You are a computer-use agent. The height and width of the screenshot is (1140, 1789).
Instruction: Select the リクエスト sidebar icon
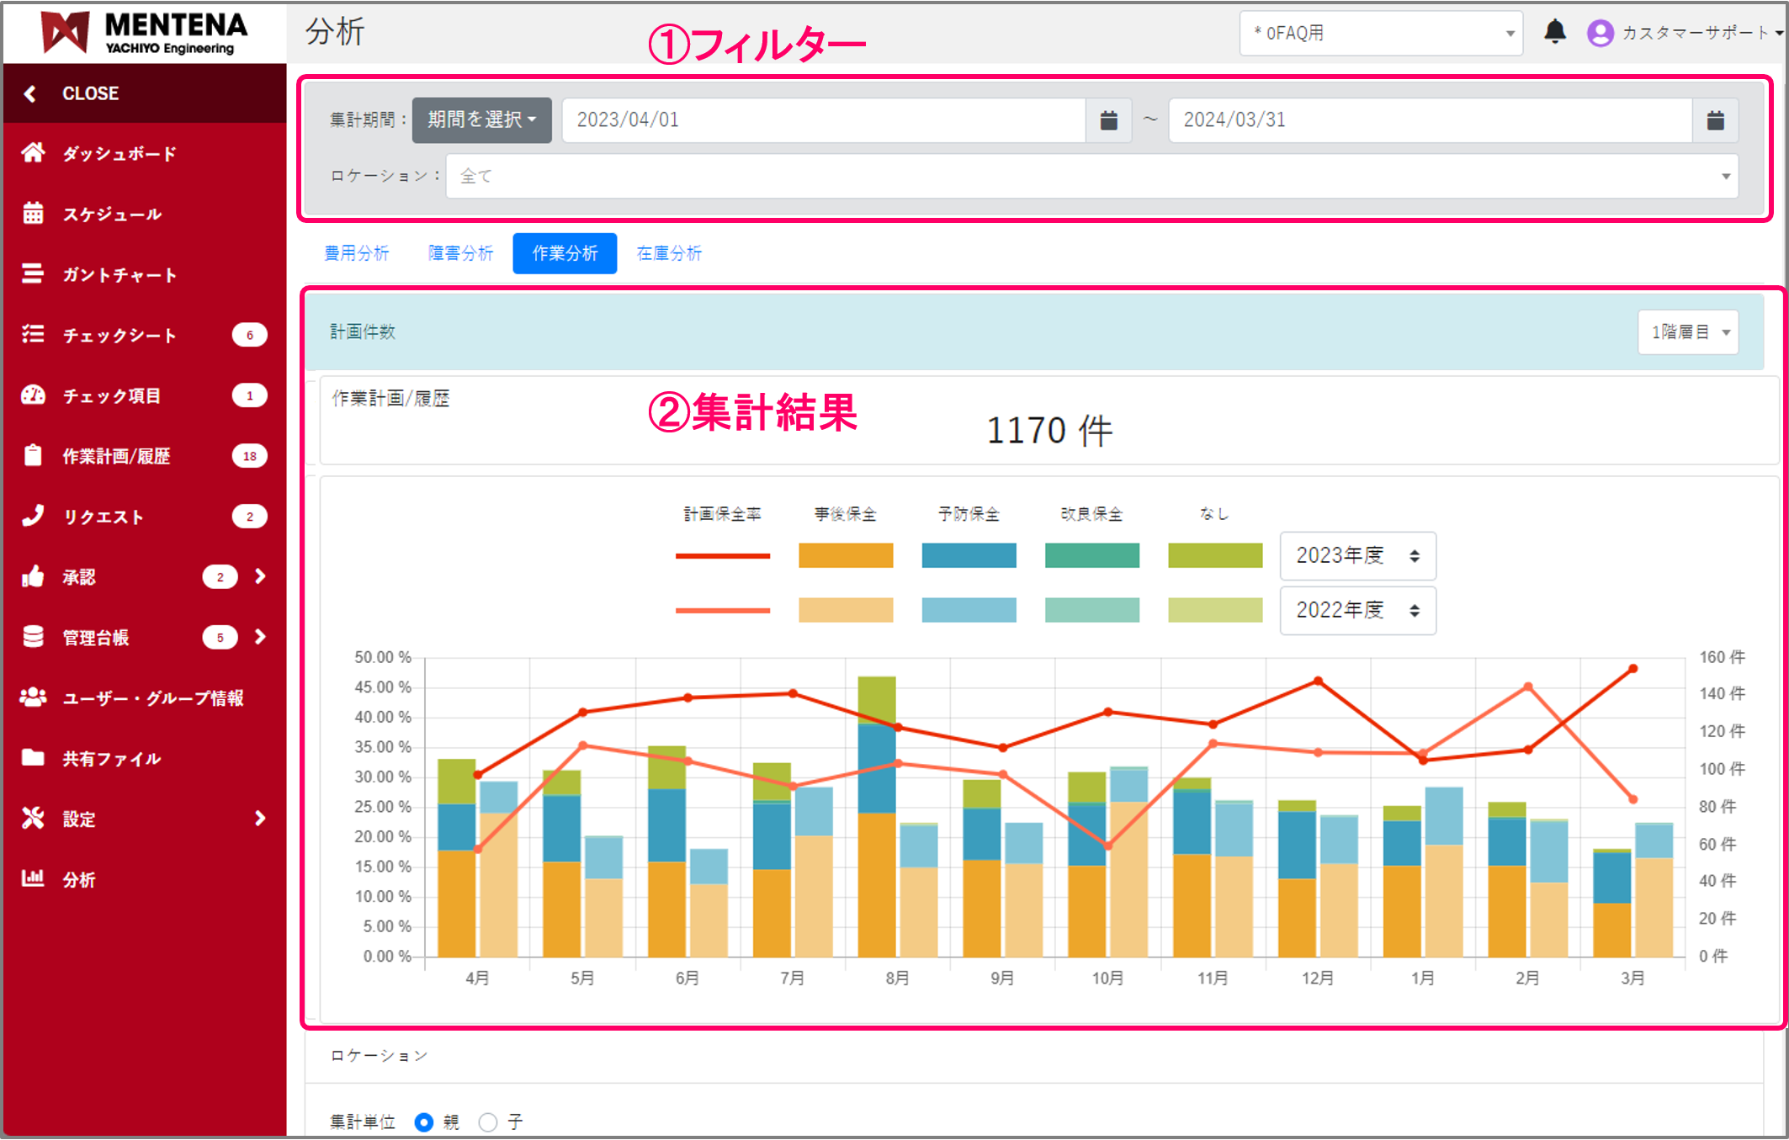pos(34,517)
